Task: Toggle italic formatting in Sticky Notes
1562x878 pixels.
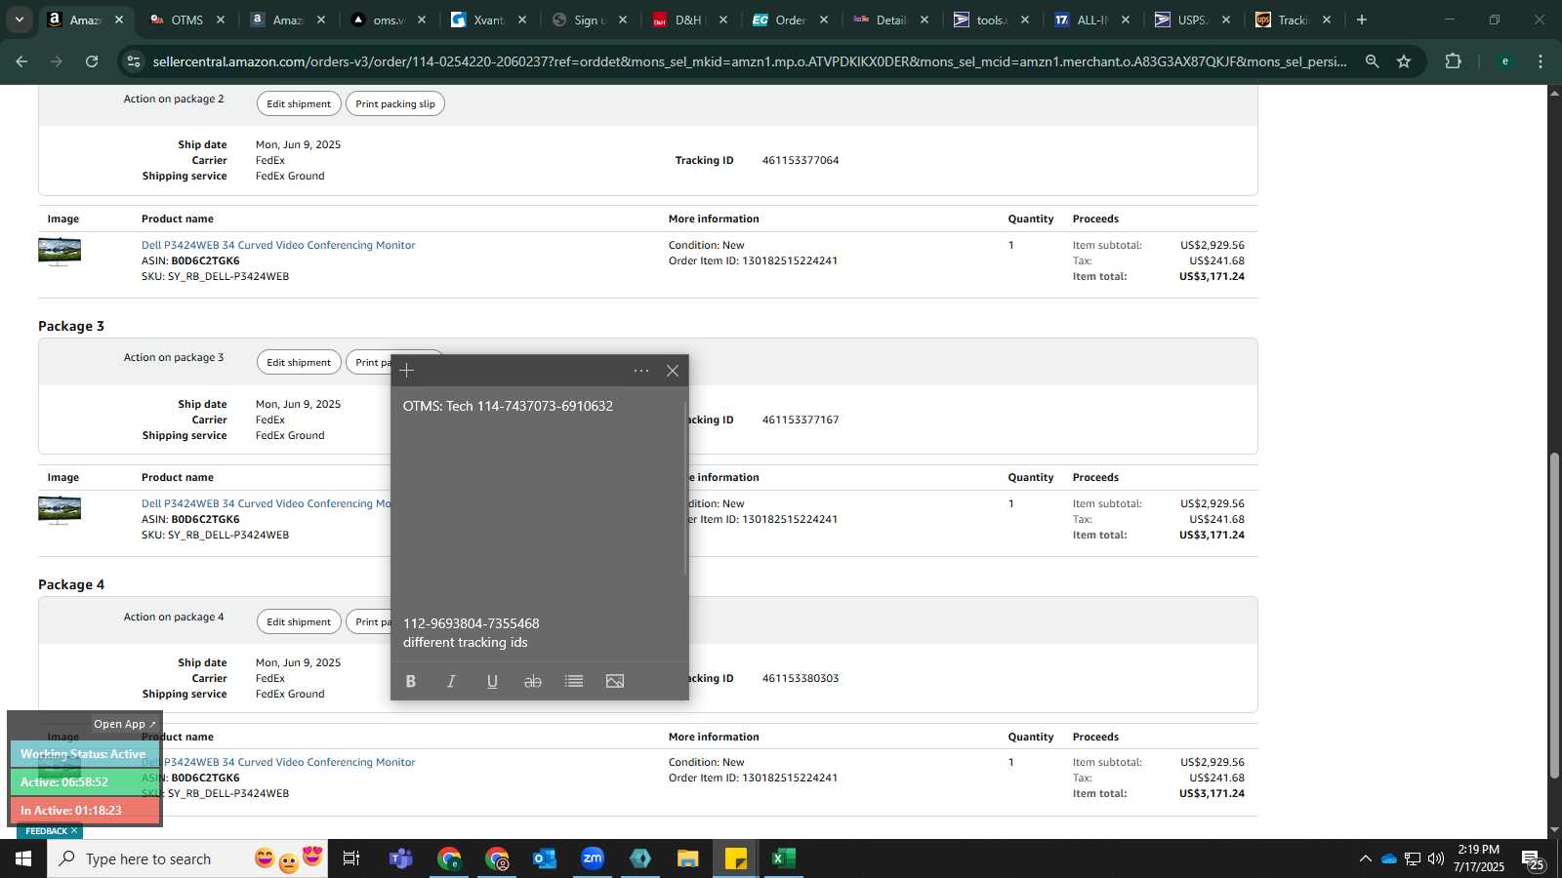Action: coord(451,681)
